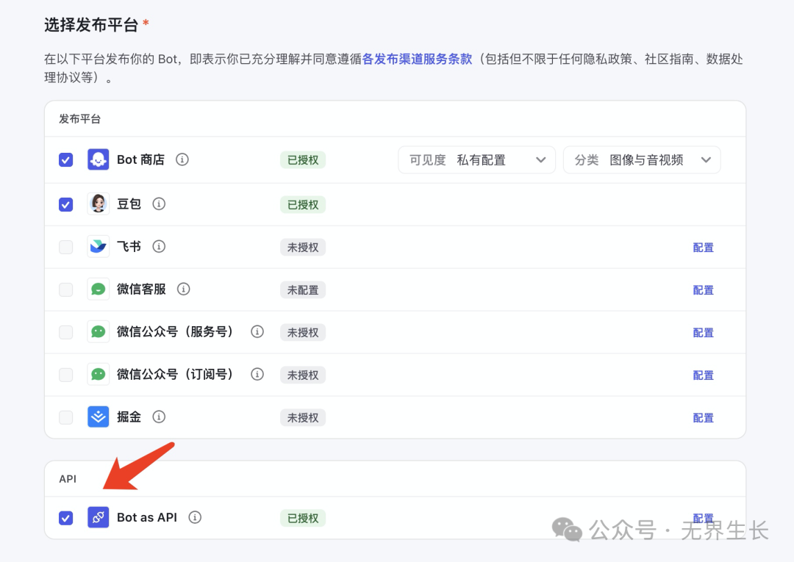Expand the 分类 图像与音视频 dropdown
The height and width of the screenshot is (562, 794).
tap(642, 160)
